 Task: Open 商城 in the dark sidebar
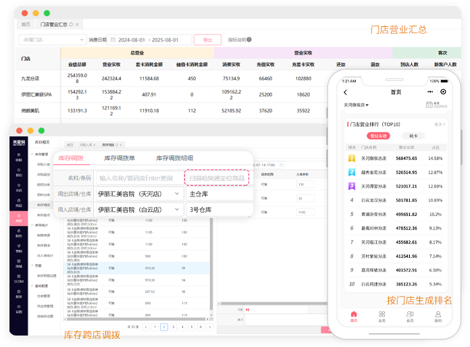[19, 264]
